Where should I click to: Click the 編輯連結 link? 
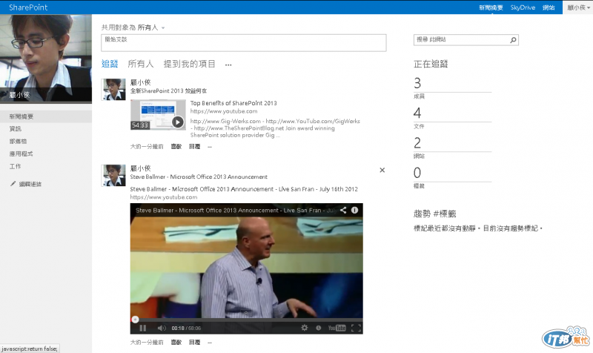point(30,184)
